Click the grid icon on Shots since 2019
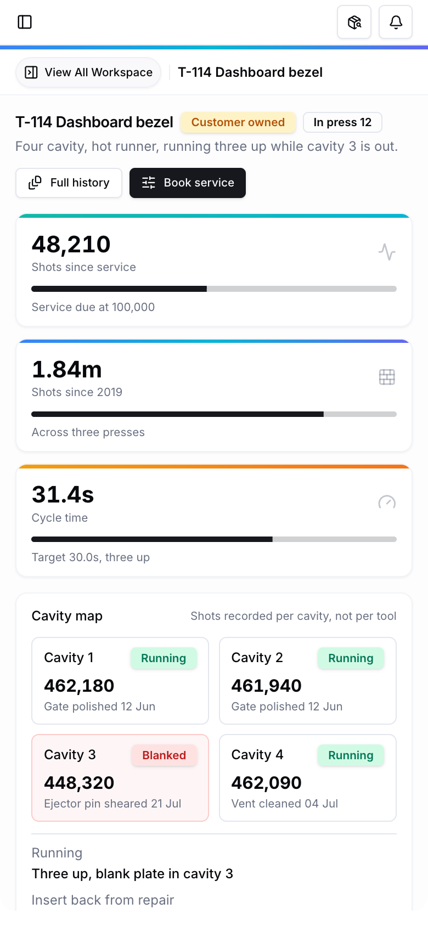The image size is (428, 926). point(387,377)
